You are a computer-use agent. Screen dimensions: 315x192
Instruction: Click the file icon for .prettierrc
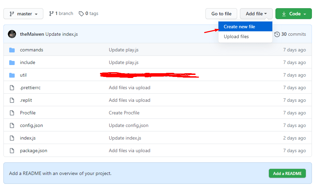tap(12, 87)
